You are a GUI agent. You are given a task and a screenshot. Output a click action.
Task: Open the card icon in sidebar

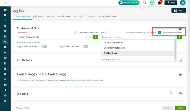[x=5, y=53]
